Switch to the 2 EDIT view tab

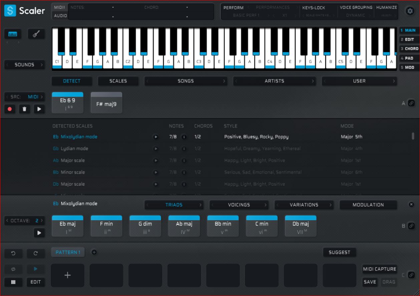[409, 39]
